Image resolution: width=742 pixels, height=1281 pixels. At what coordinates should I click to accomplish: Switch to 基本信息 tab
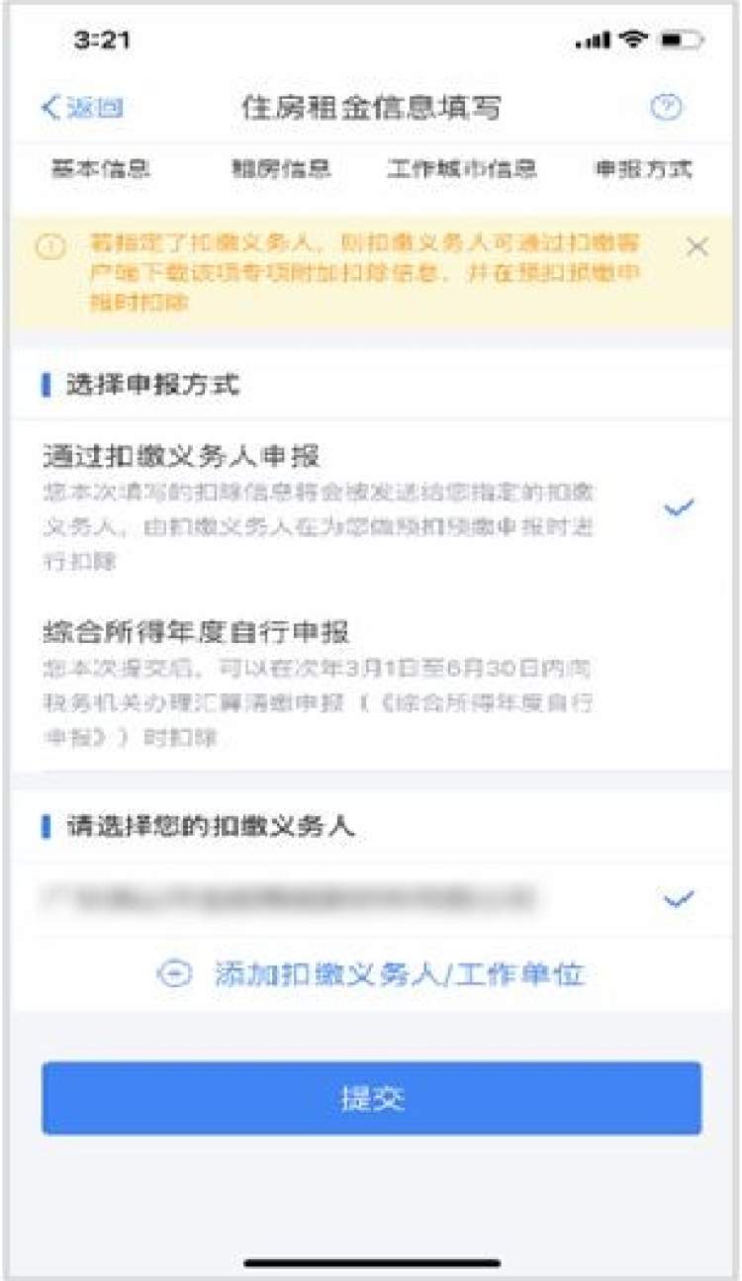[101, 169]
